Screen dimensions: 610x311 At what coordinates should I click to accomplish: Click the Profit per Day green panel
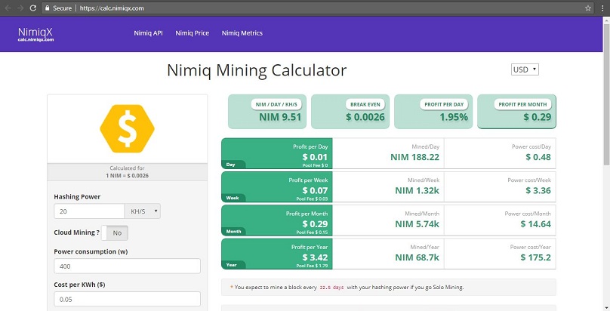point(276,153)
